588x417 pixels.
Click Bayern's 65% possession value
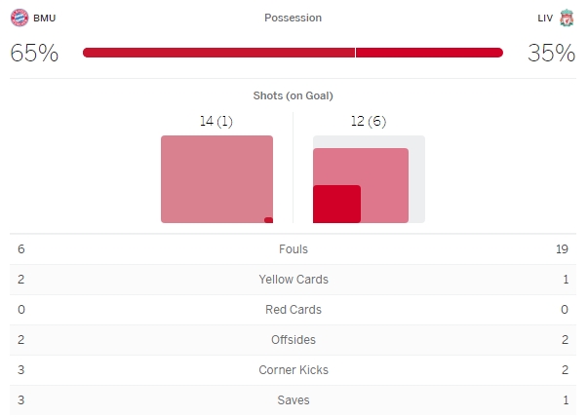click(x=34, y=53)
